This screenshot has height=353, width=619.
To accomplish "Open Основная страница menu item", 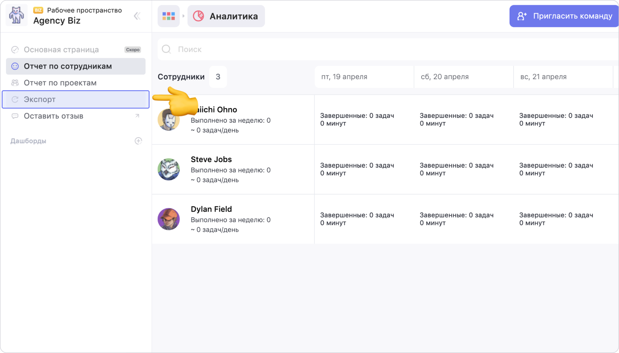I will click(x=61, y=50).
